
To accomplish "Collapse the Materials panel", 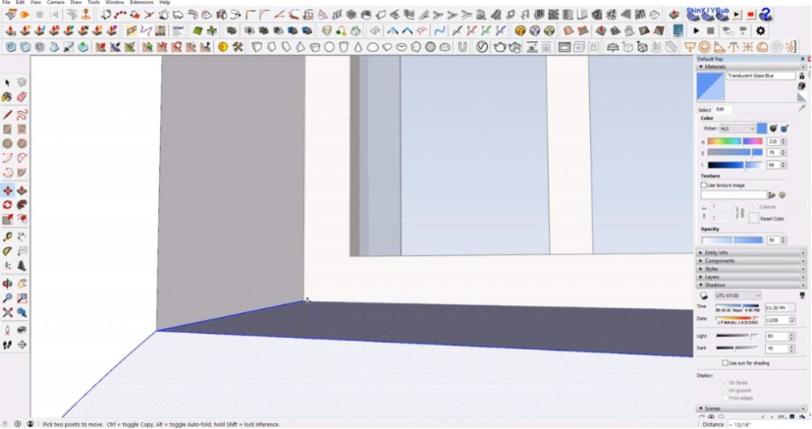I will (751, 67).
